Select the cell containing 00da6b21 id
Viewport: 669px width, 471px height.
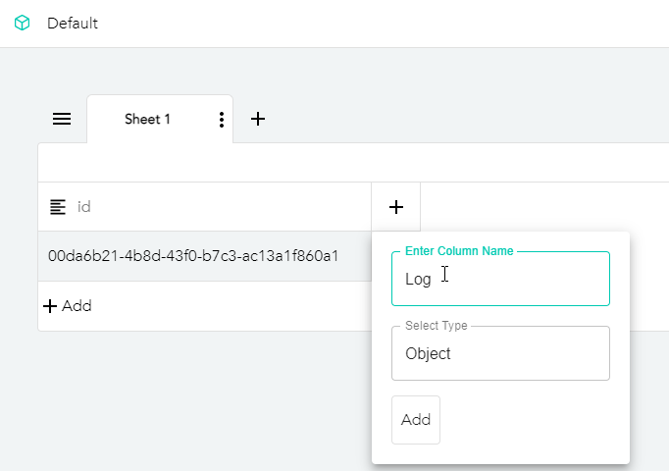[193, 256]
